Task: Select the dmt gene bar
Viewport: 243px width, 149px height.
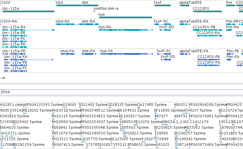Action: tap(90, 5)
